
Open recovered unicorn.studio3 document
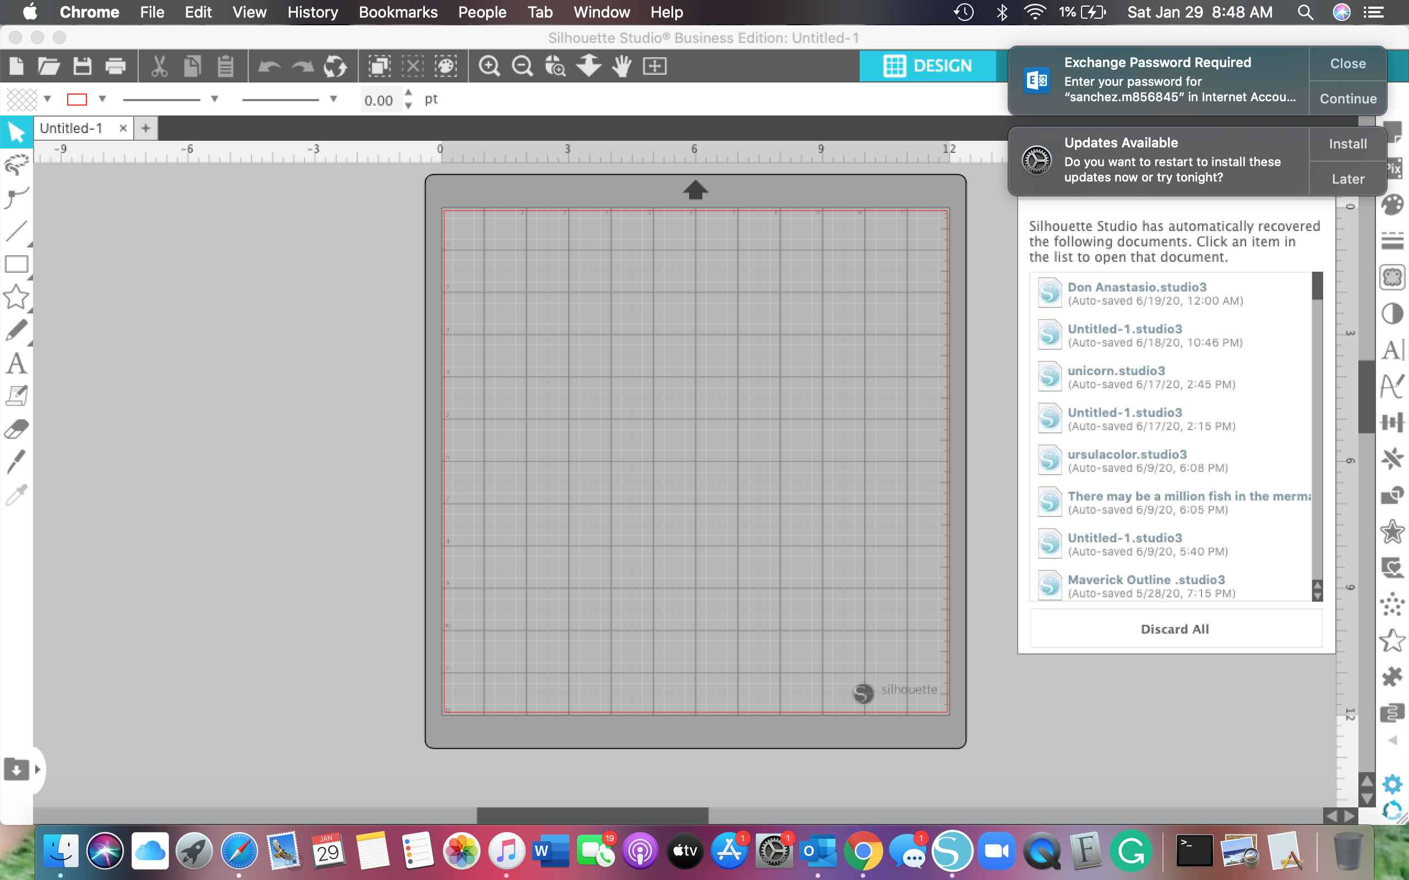(x=1116, y=371)
